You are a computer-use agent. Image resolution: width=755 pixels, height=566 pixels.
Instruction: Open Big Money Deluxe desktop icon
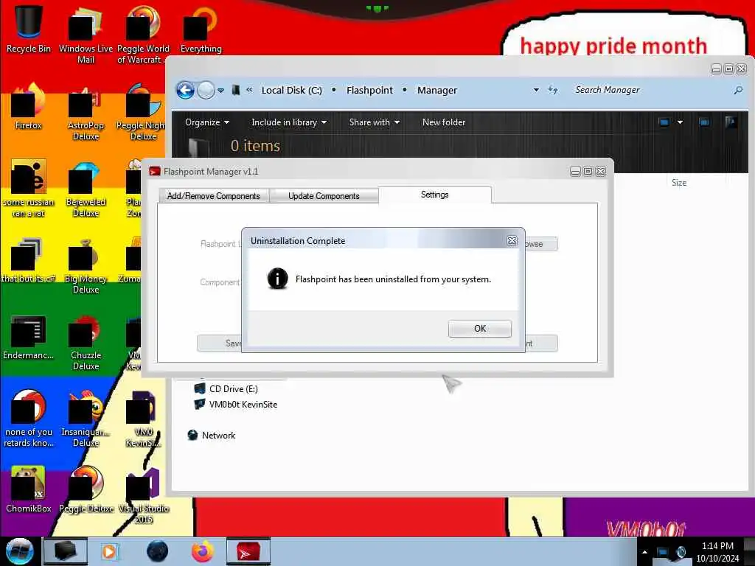coord(86,265)
